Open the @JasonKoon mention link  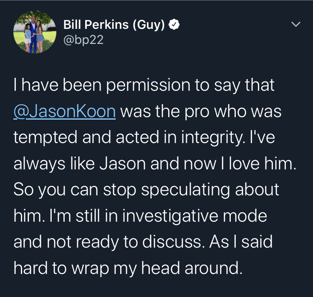click(65, 112)
